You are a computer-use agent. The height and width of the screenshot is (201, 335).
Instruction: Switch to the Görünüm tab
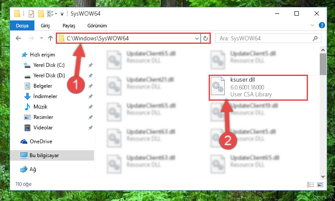(97, 26)
